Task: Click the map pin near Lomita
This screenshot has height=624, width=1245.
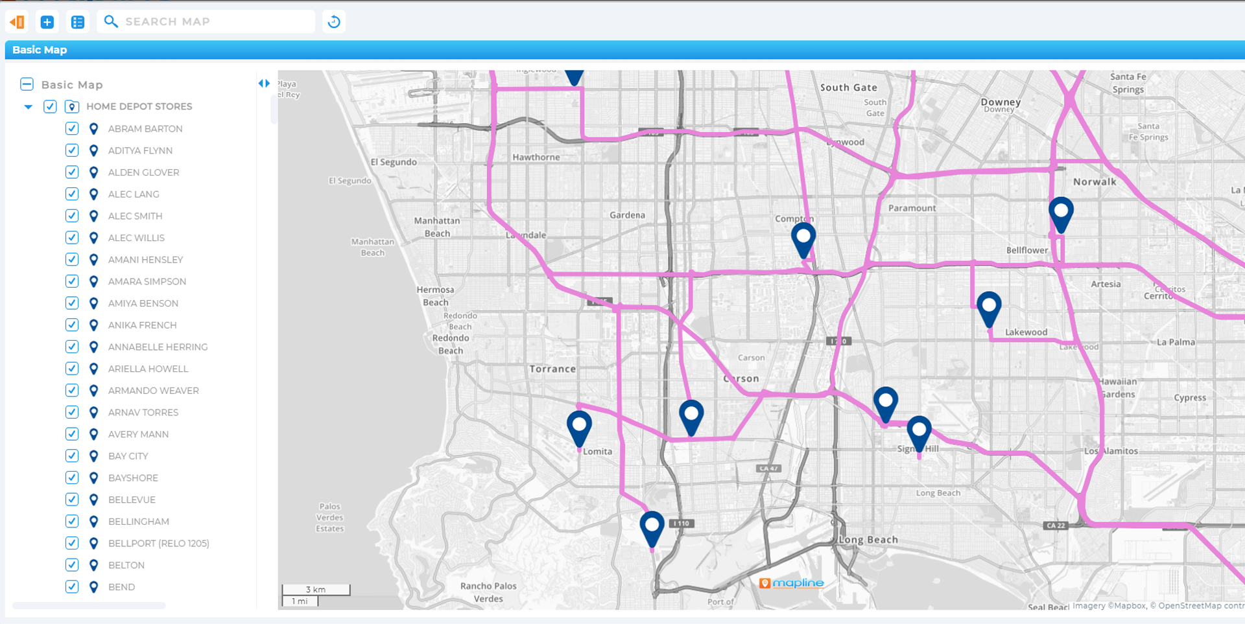Action: [x=579, y=428]
